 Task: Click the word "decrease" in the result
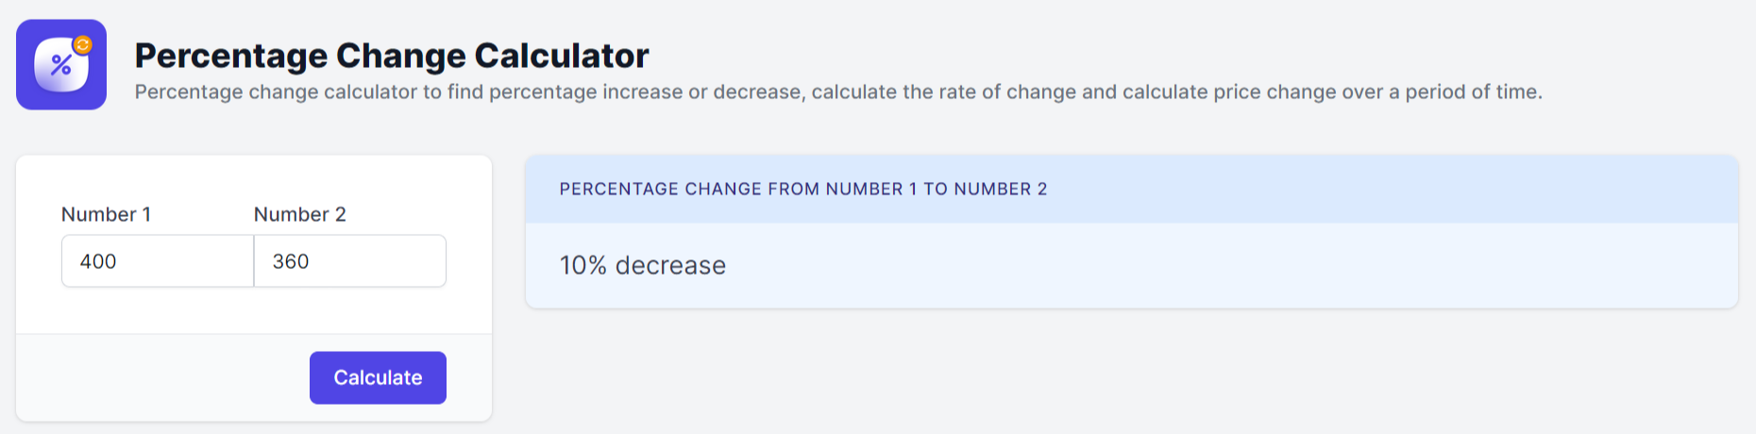(670, 265)
